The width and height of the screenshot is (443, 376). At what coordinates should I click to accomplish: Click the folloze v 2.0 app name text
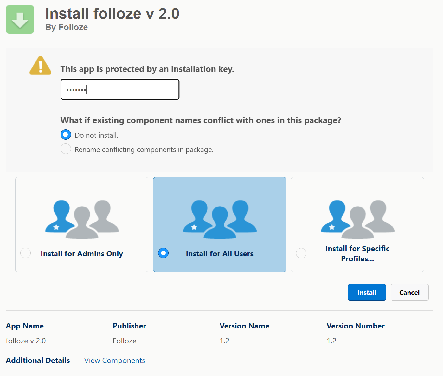click(25, 341)
